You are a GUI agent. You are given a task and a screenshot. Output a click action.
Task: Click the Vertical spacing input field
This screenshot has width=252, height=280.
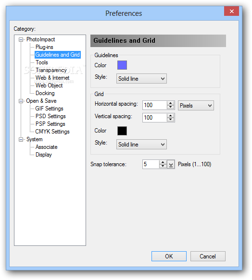pos(155,118)
